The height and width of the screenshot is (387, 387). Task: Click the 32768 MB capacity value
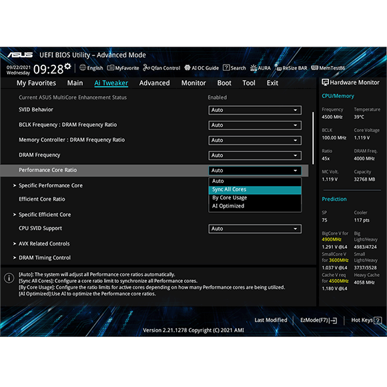[x=364, y=179]
